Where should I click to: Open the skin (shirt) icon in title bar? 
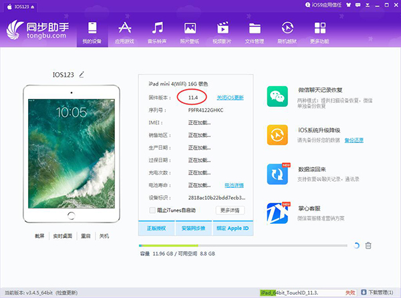pos(348,5)
